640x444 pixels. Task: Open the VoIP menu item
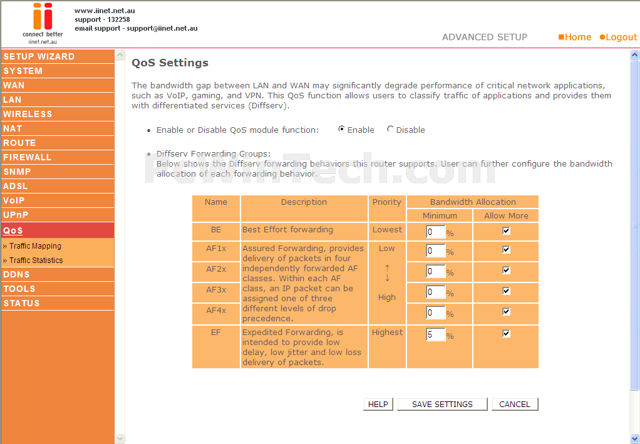pyautogui.click(x=58, y=200)
